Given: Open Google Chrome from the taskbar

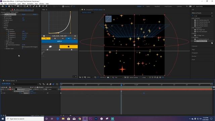Looking at the screenshot, I should point(80,119).
